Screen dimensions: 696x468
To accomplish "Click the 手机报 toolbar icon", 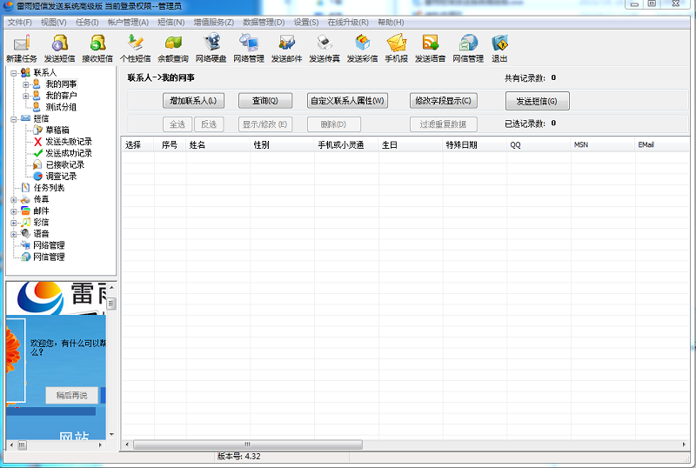I will coord(396,48).
